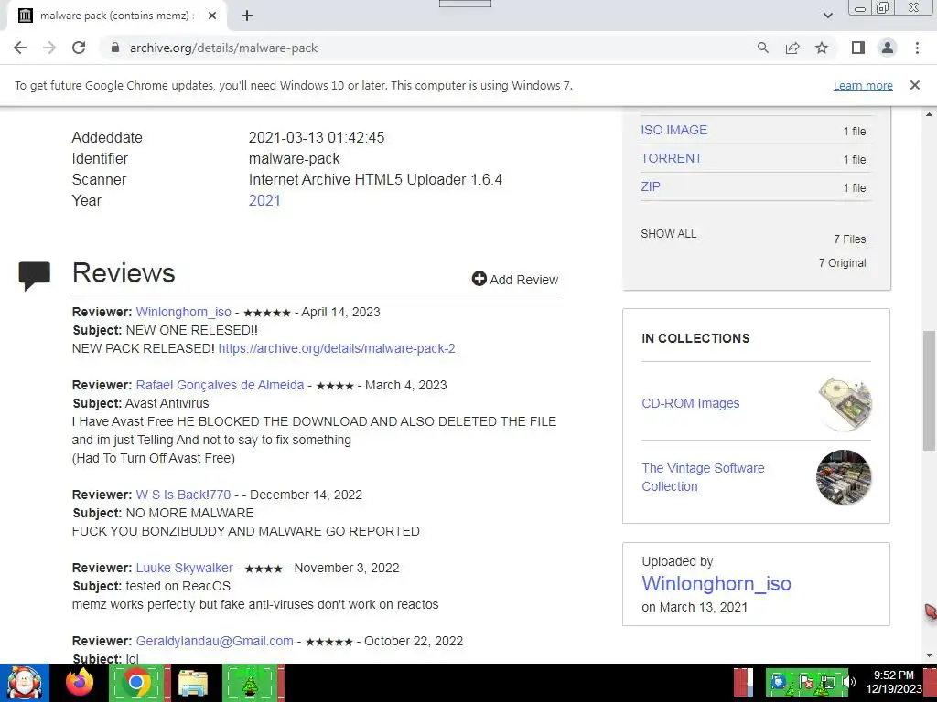Open uploader Winlonghorn_iso large link

[x=716, y=583]
